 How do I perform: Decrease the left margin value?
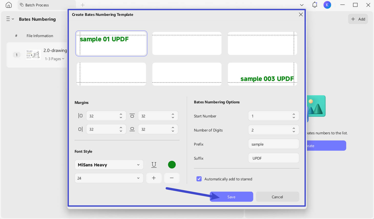point(121,118)
